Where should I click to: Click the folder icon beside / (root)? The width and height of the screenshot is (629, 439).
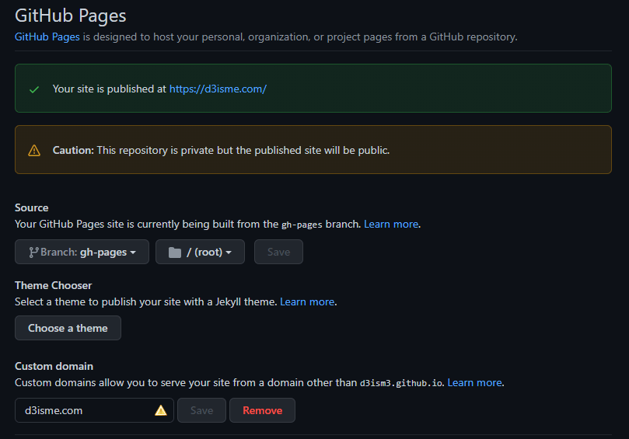point(175,252)
